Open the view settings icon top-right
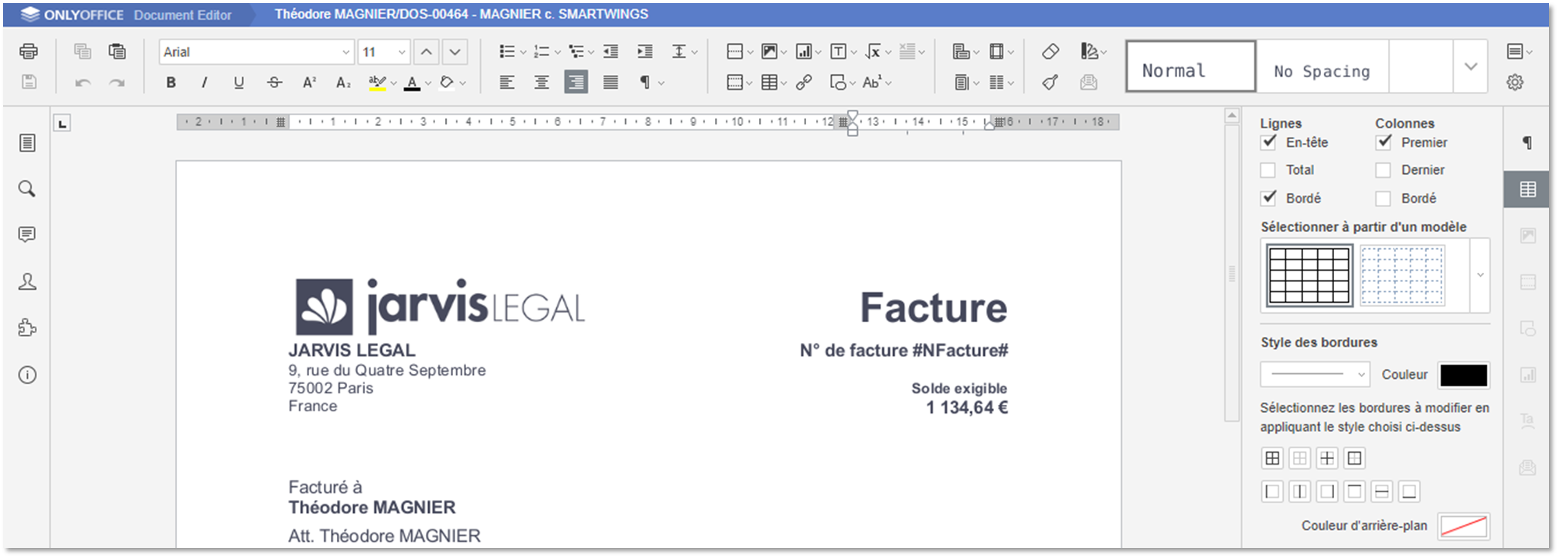 1519,52
